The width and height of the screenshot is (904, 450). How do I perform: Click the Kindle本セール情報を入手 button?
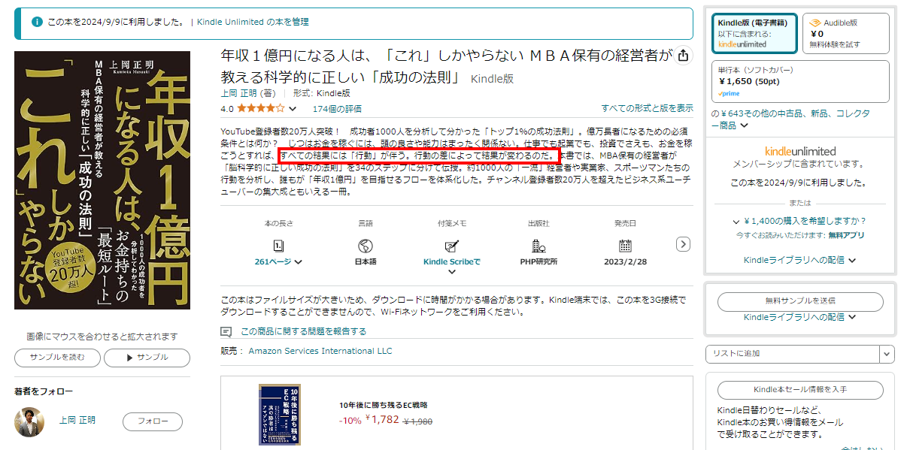(800, 389)
